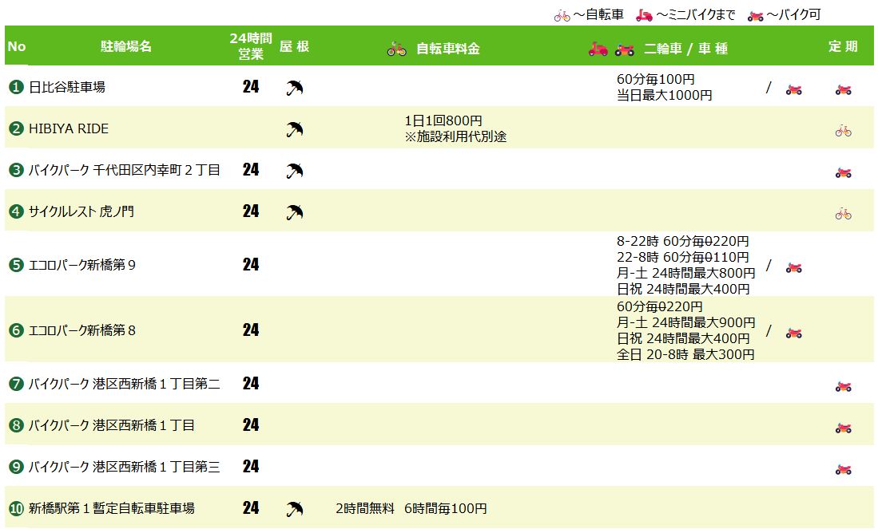The height and width of the screenshot is (529, 878).
Task: Click umbrella roof icon in 日比谷駐車場 row
Action: pyautogui.click(x=294, y=88)
